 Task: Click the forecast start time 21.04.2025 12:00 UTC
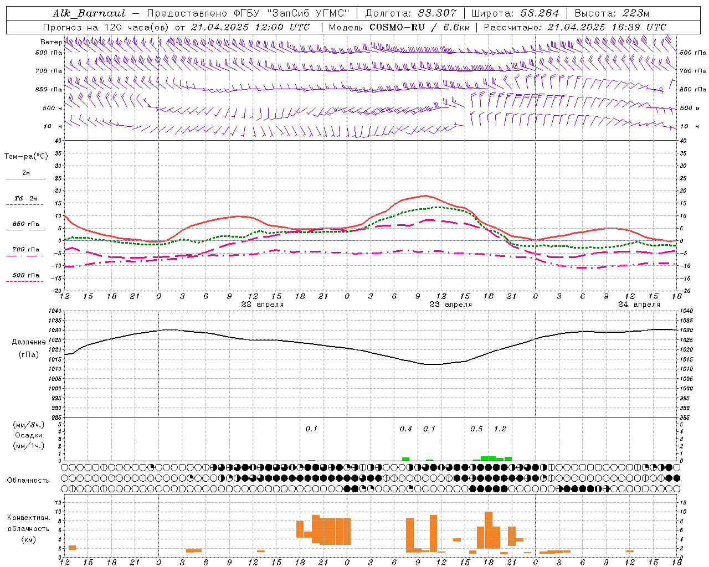250,27
